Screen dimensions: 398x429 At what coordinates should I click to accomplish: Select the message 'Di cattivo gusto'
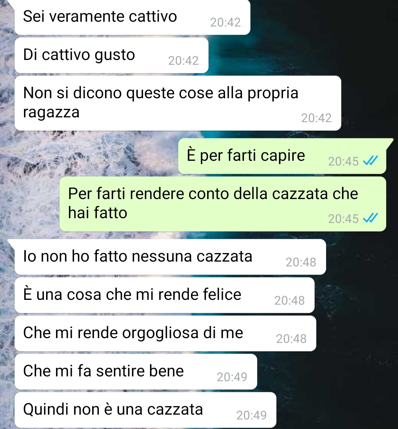pyautogui.click(x=112, y=55)
